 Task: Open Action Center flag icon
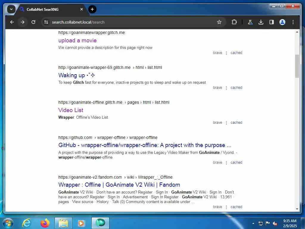268,223
